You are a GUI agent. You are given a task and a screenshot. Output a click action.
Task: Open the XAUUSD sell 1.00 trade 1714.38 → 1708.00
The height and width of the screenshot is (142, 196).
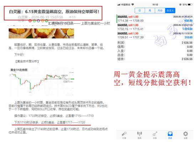click(155, 19)
